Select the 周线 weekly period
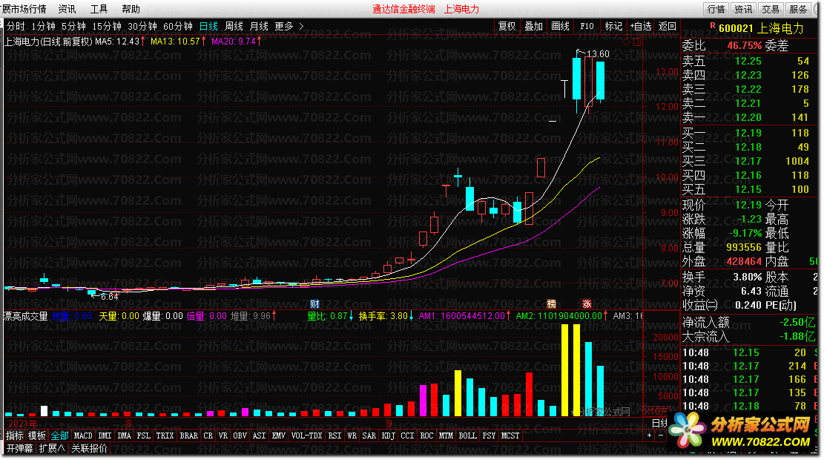824x460 pixels. [234, 26]
